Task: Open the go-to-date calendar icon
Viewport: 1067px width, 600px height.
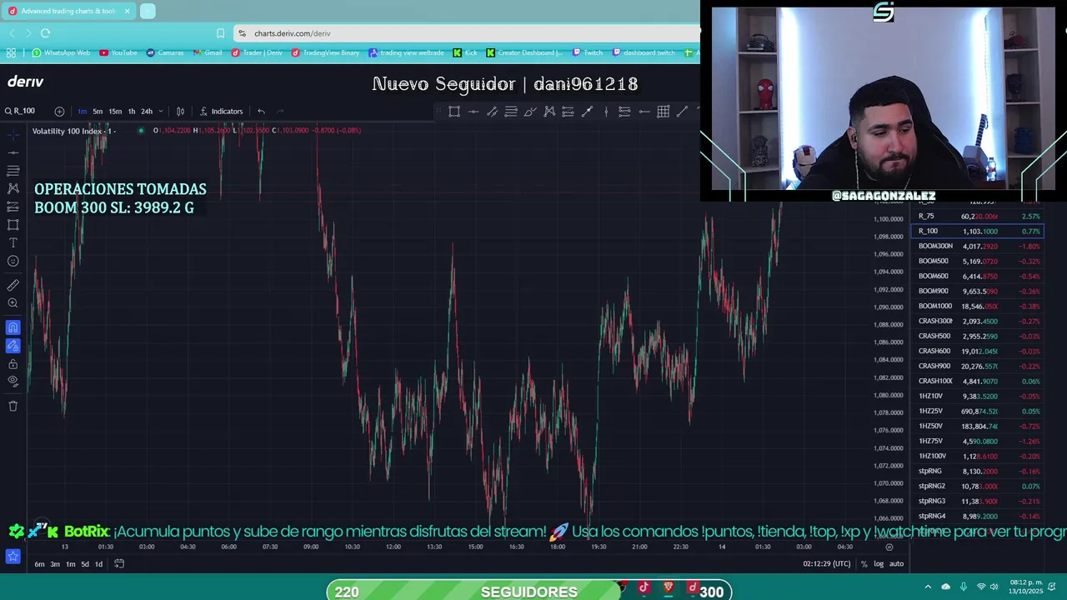Action: [x=119, y=564]
